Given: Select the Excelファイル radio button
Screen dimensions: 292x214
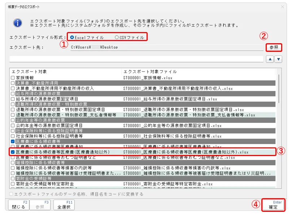Looking at the screenshot, I should tap(73, 37).
